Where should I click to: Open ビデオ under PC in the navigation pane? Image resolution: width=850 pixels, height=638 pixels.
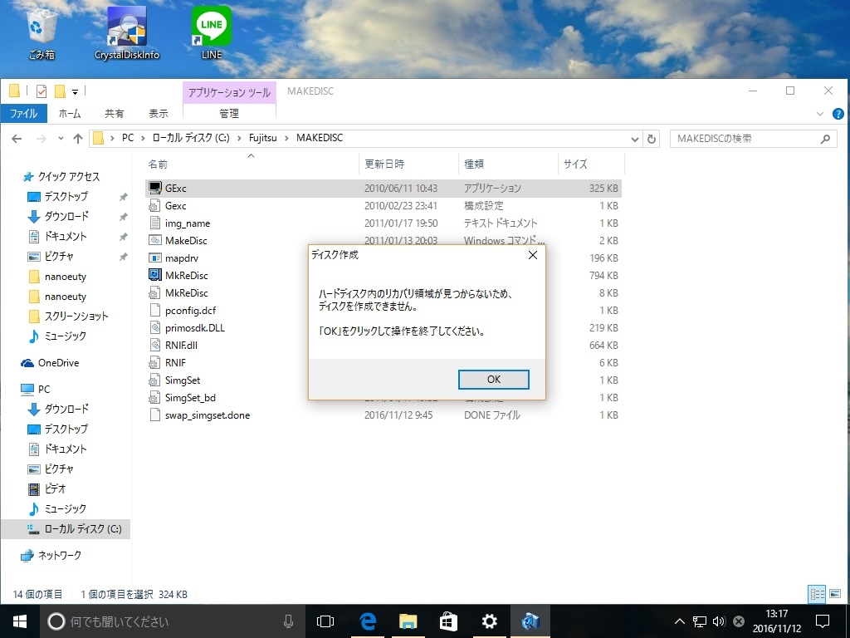click(46, 488)
